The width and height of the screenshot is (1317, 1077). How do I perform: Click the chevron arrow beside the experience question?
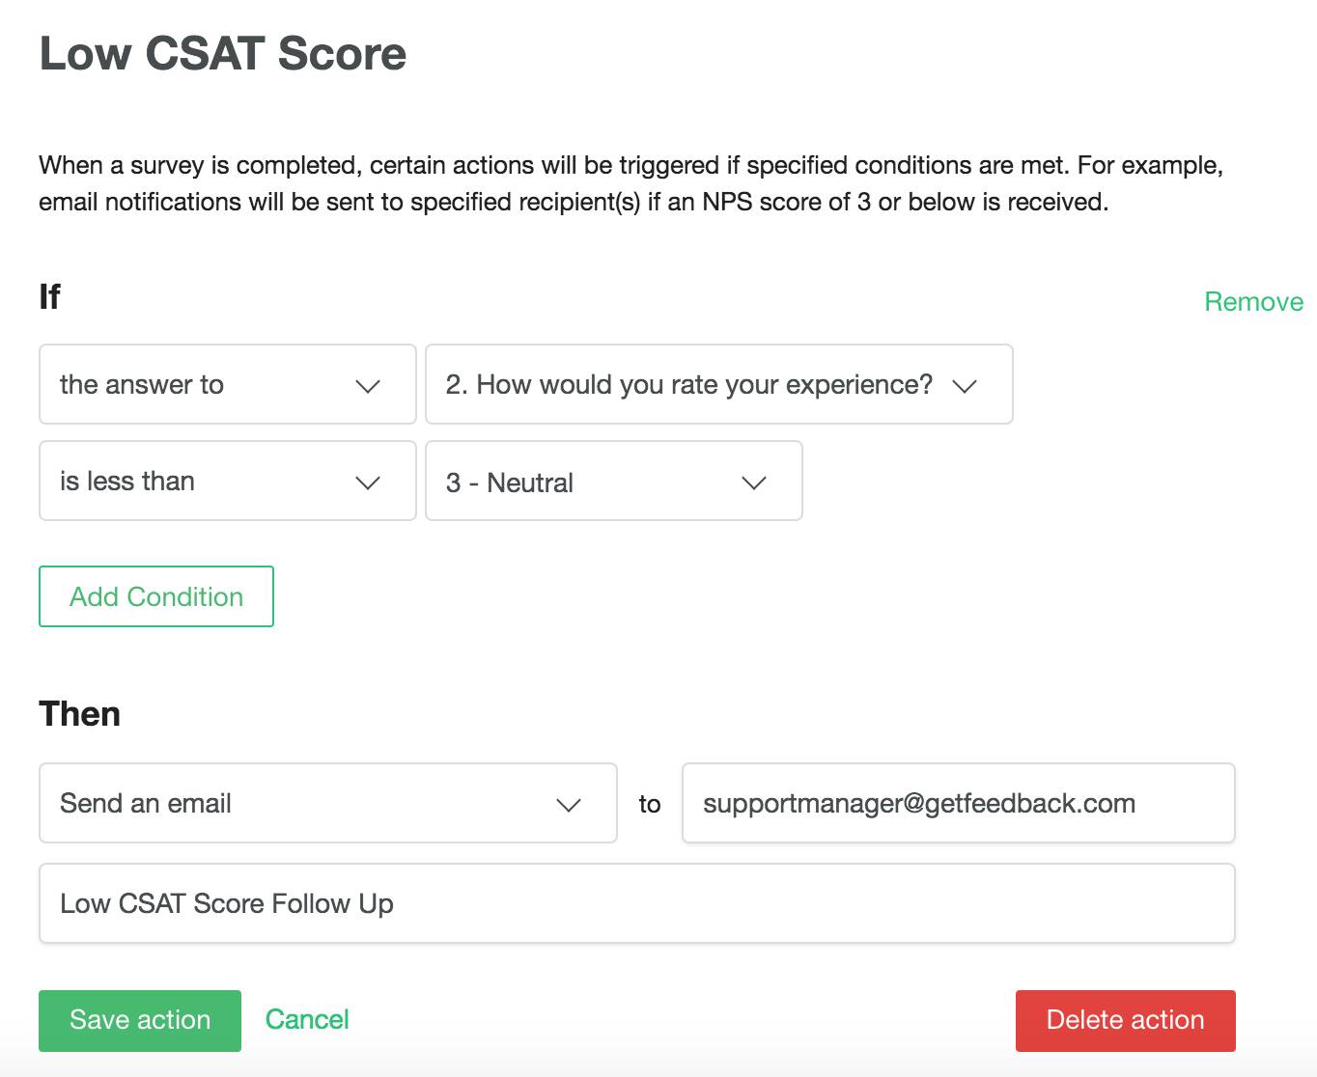(x=965, y=386)
